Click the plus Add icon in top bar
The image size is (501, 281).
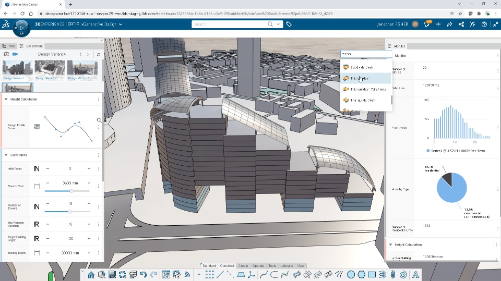coord(438,25)
